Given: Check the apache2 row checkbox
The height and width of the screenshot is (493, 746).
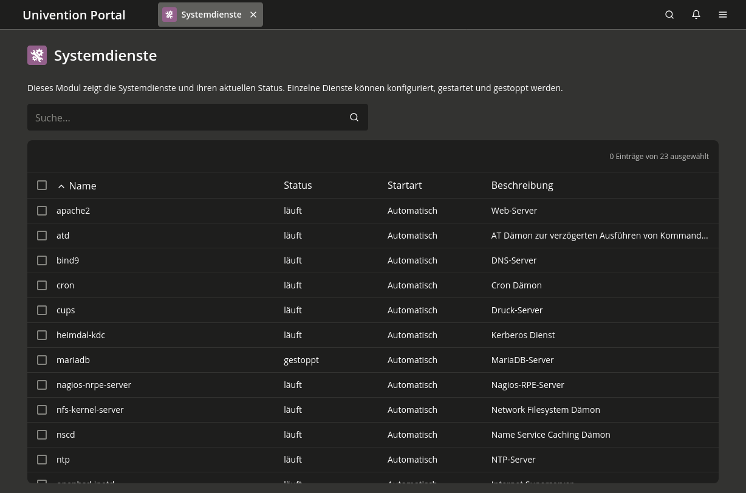Looking at the screenshot, I should pos(42,211).
